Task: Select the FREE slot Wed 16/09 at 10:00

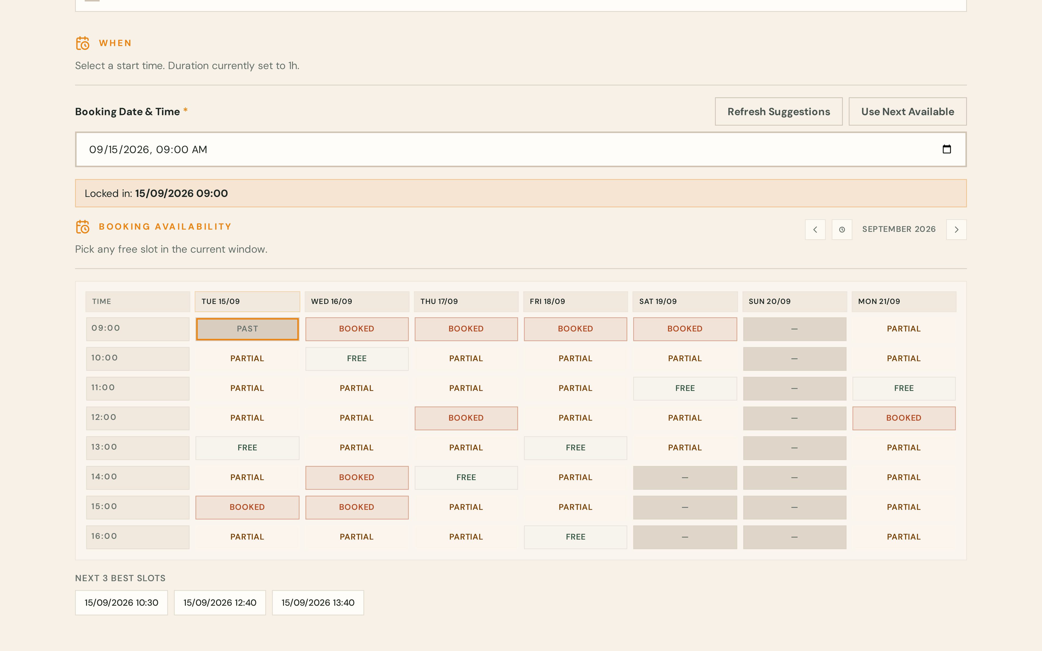Action: 357,359
